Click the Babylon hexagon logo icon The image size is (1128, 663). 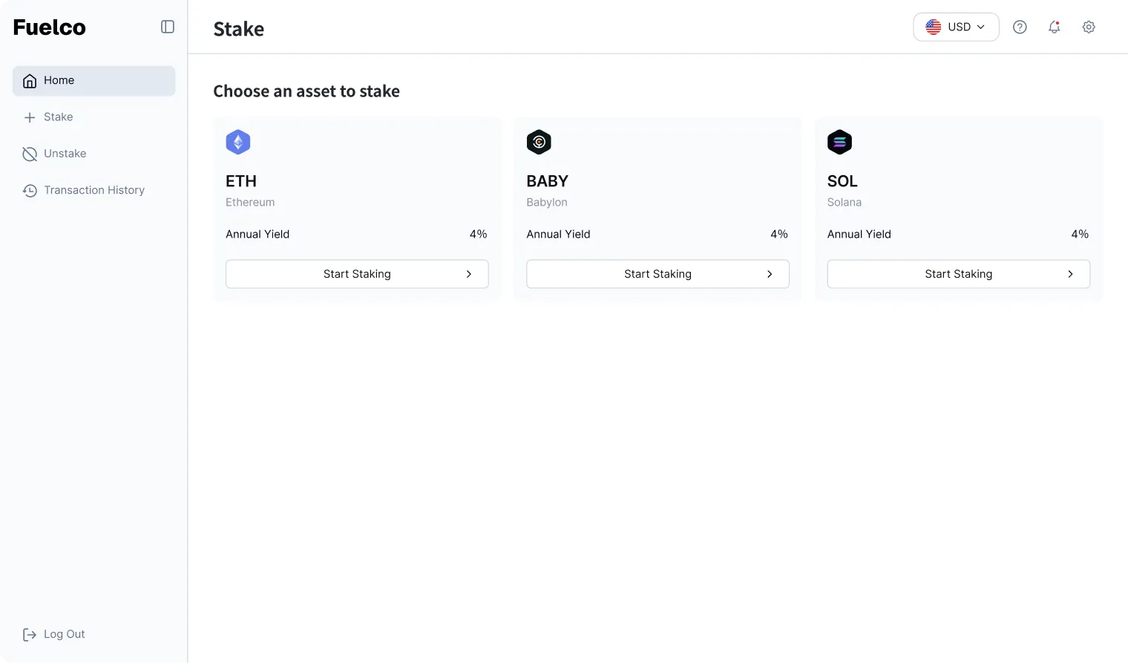pyautogui.click(x=539, y=142)
